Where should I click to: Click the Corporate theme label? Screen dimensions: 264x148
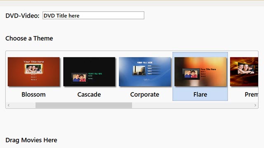pyautogui.click(x=145, y=95)
